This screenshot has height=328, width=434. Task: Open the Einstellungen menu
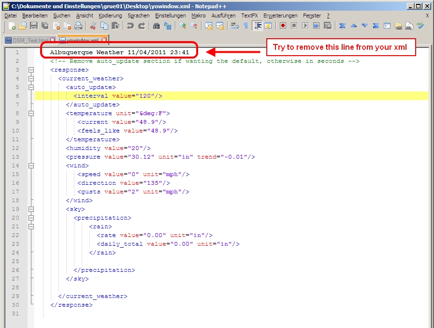pyautogui.click(x=170, y=15)
